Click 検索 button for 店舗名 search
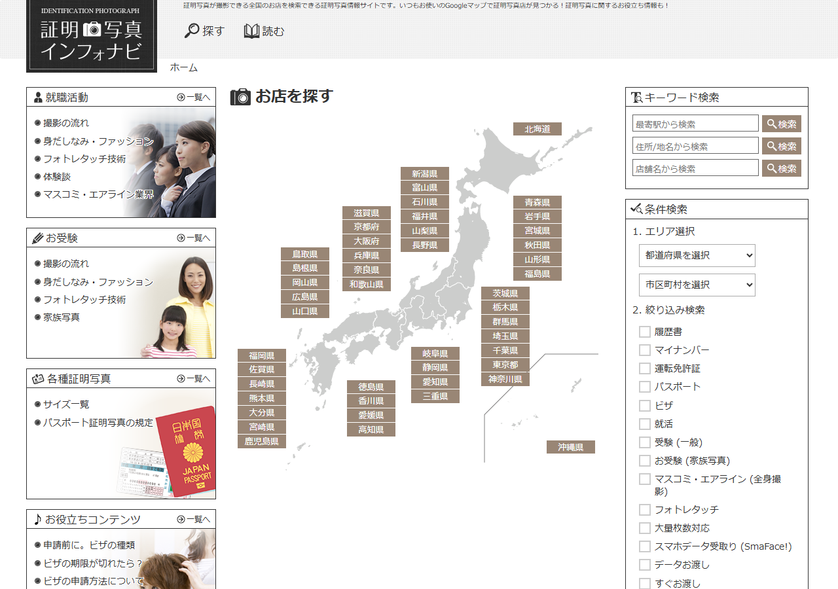 coord(782,168)
